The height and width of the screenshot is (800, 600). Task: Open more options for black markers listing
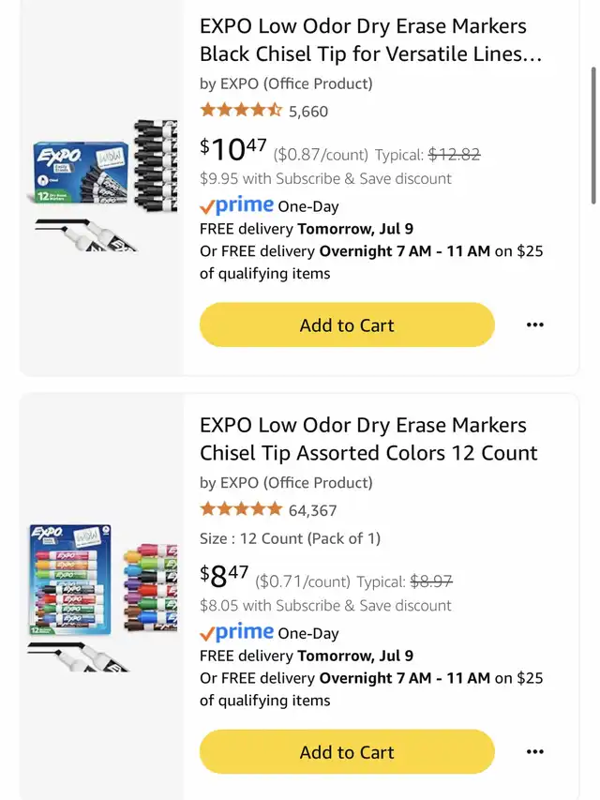click(x=534, y=325)
